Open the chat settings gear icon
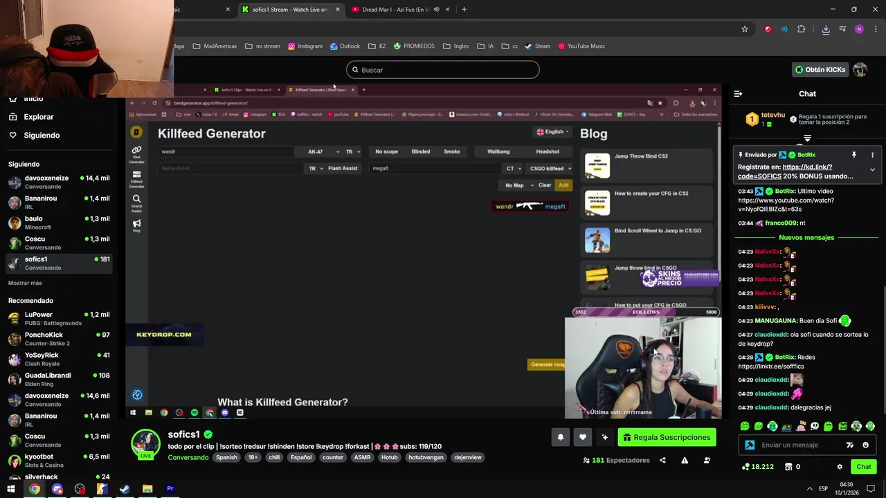This screenshot has width=886, height=498. (x=840, y=467)
